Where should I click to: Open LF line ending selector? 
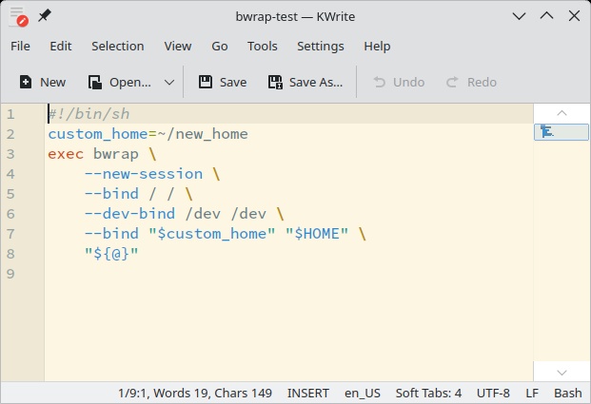pos(532,394)
